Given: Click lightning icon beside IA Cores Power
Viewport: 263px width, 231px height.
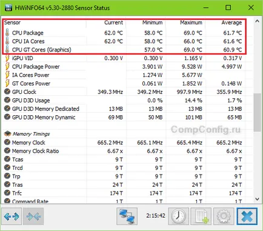Looking at the screenshot, I should point(7,75).
